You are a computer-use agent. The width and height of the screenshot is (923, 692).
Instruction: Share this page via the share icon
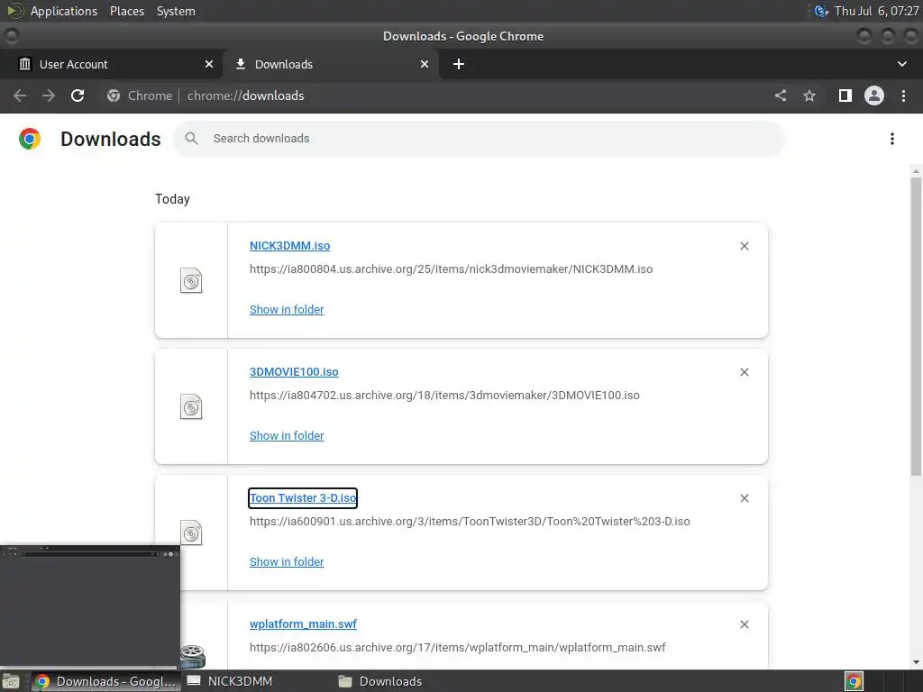(781, 96)
